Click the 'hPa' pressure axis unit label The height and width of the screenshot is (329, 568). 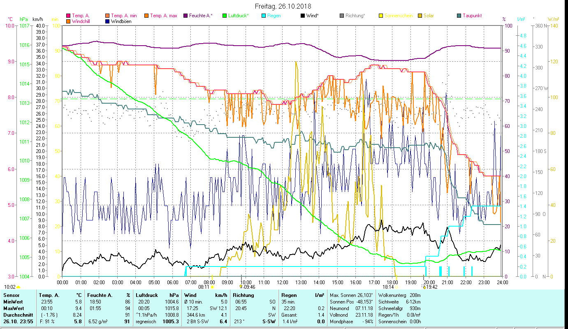coord(24,19)
